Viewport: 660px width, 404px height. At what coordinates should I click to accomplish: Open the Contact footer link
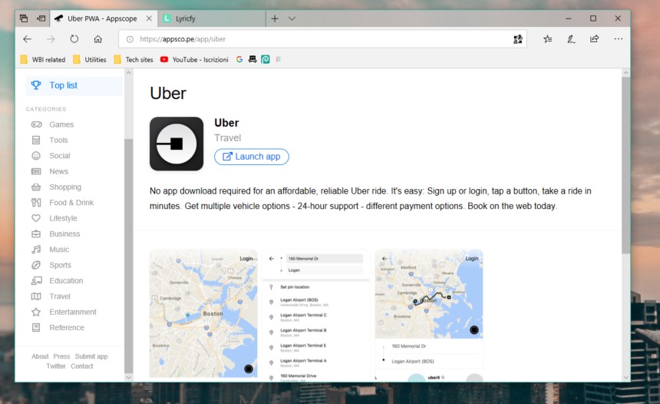(81, 366)
